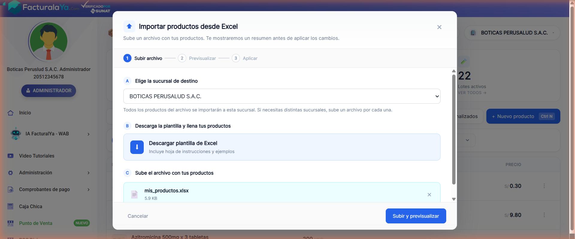
Task: Click the Comprobantes de pago document icon
Action: click(x=10, y=190)
